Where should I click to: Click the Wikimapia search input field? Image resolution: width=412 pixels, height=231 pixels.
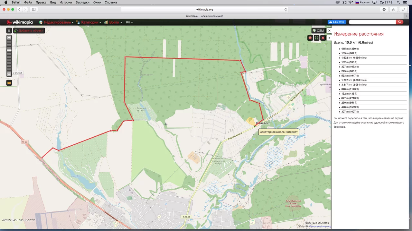coord(372,22)
